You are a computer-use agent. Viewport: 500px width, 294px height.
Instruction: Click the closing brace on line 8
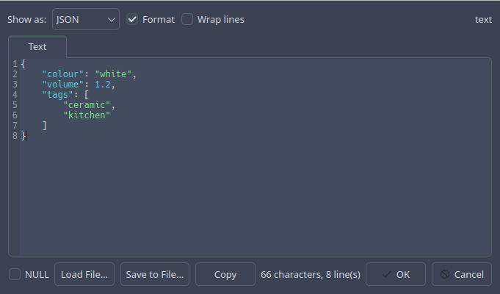click(23, 136)
